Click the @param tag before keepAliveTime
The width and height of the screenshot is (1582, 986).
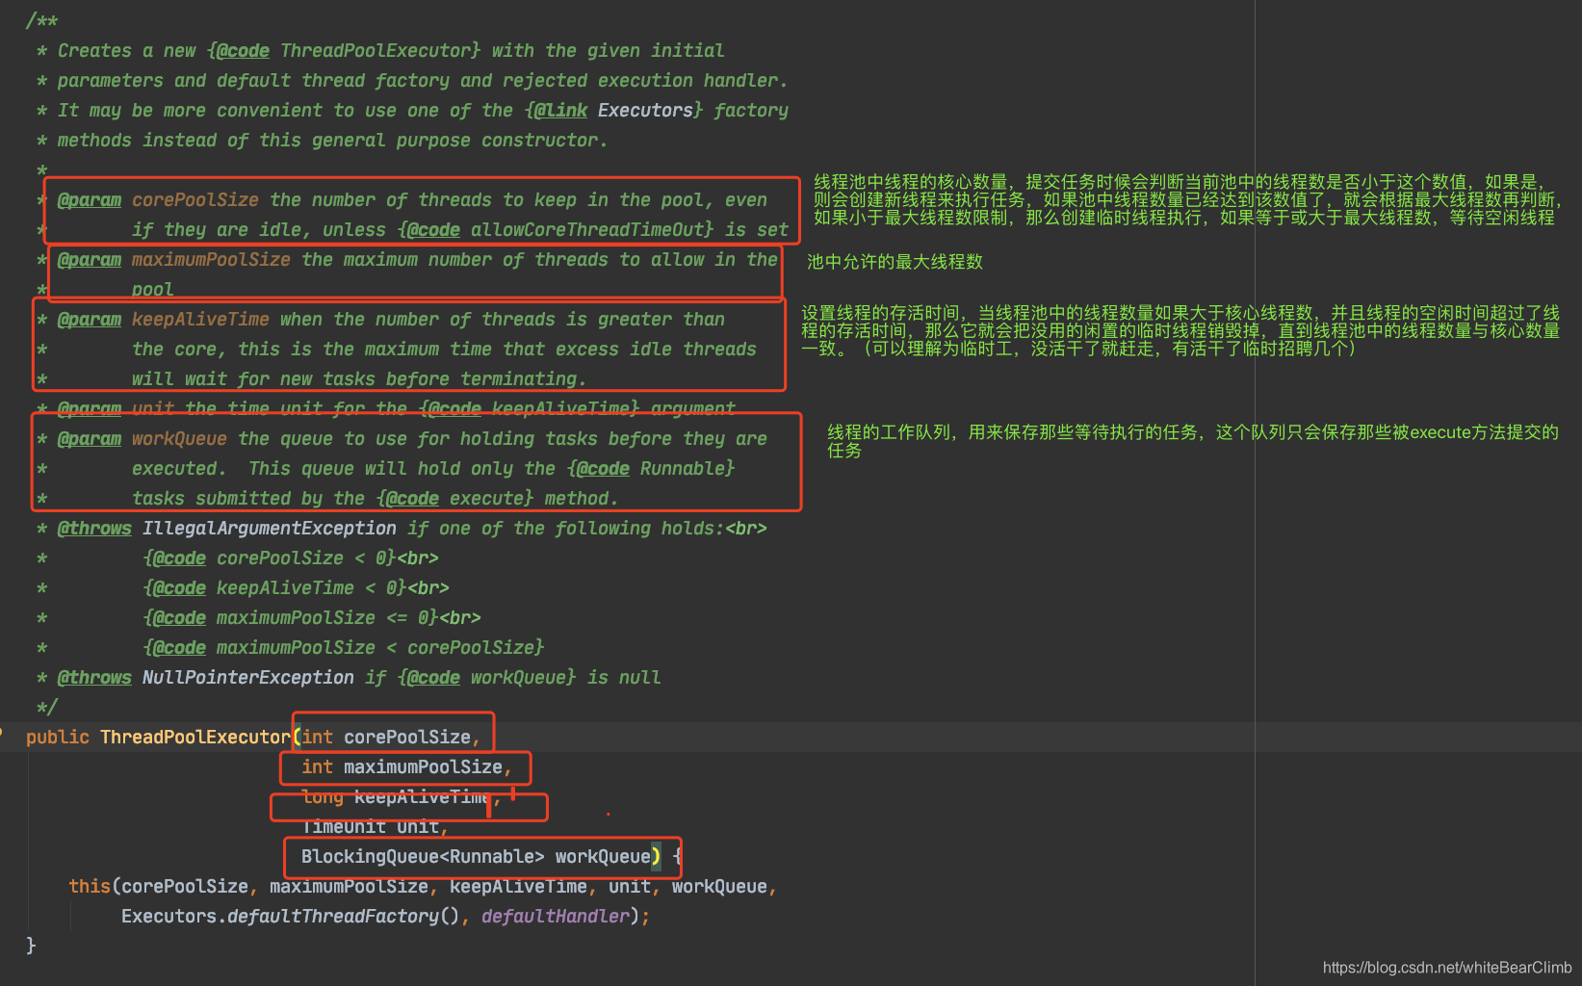[90, 319]
